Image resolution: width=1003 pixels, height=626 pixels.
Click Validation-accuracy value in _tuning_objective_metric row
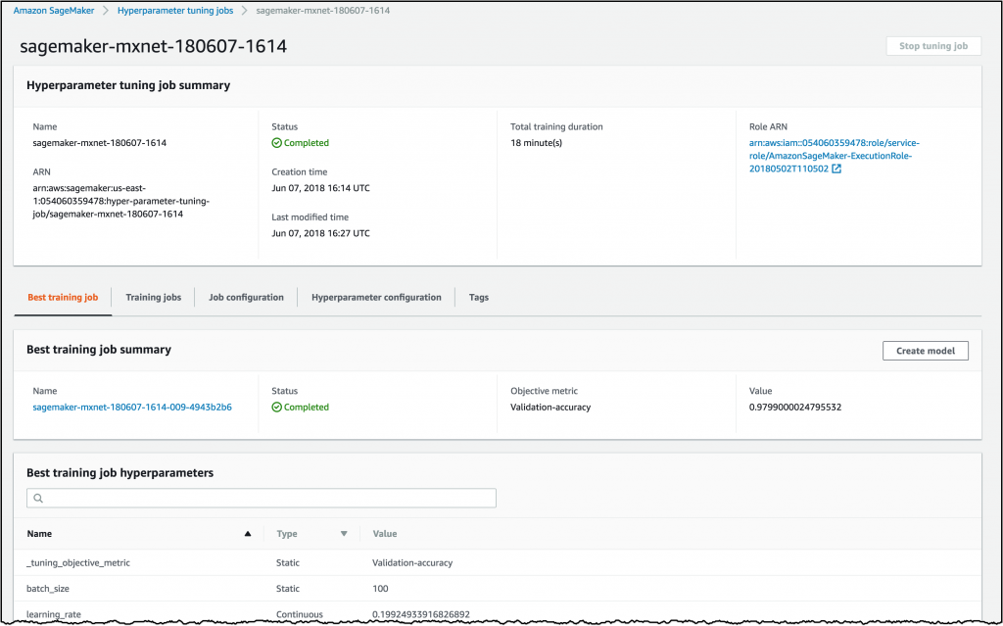[412, 563]
